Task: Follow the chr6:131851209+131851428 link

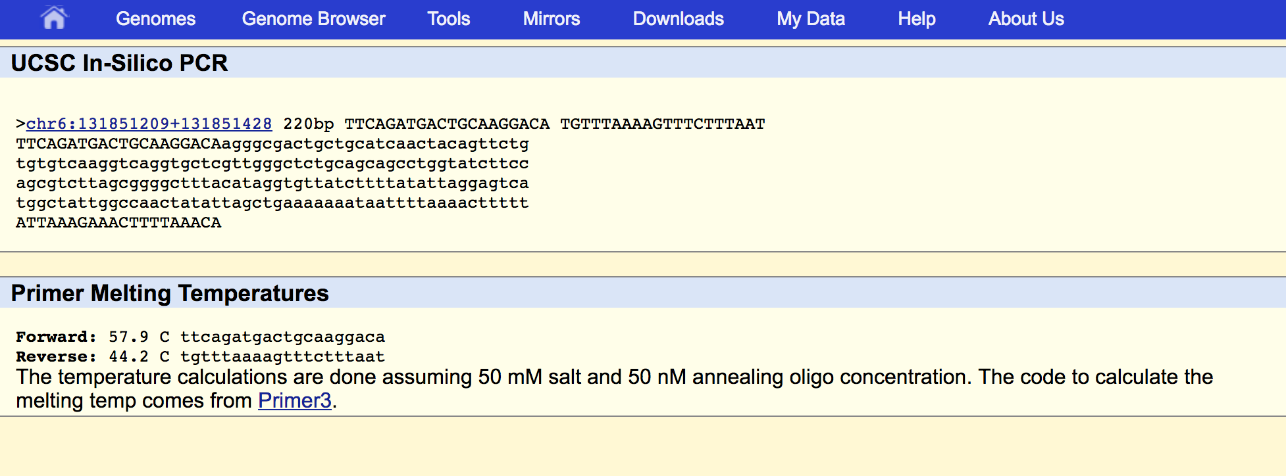Action: 149,124
